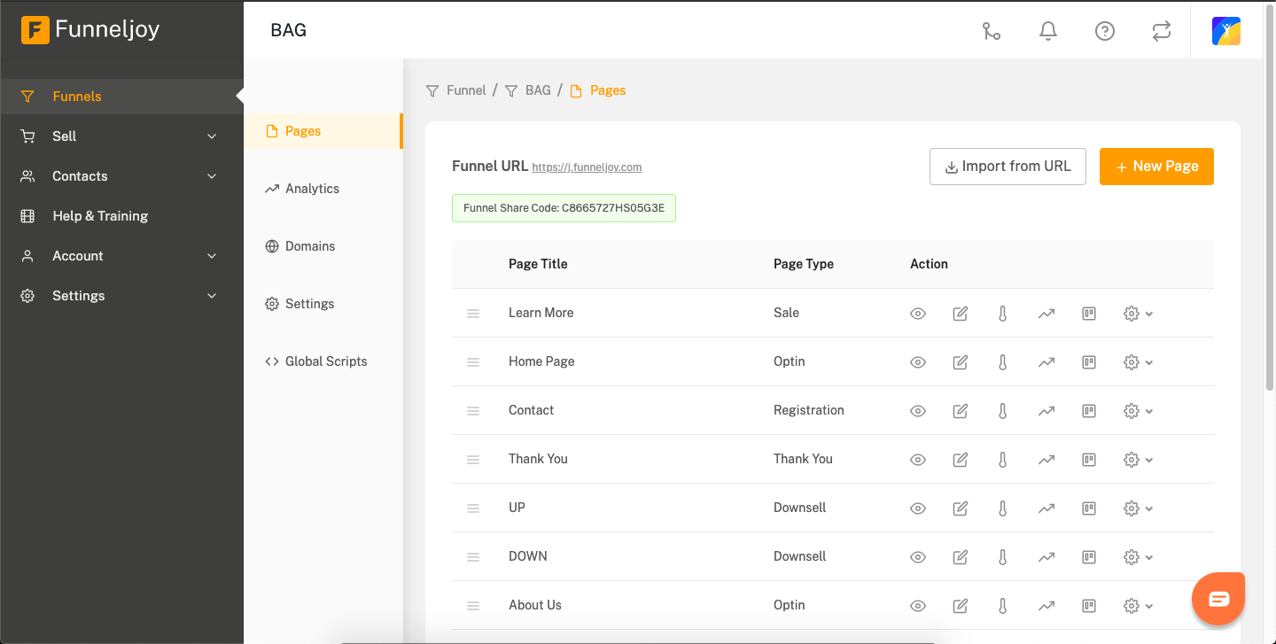Preview the About Us page with eye icon

(x=918, y=606)
